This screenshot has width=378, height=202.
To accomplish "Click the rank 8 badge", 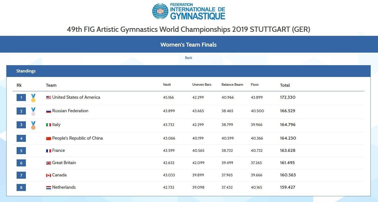I will (x=21, y=187).
